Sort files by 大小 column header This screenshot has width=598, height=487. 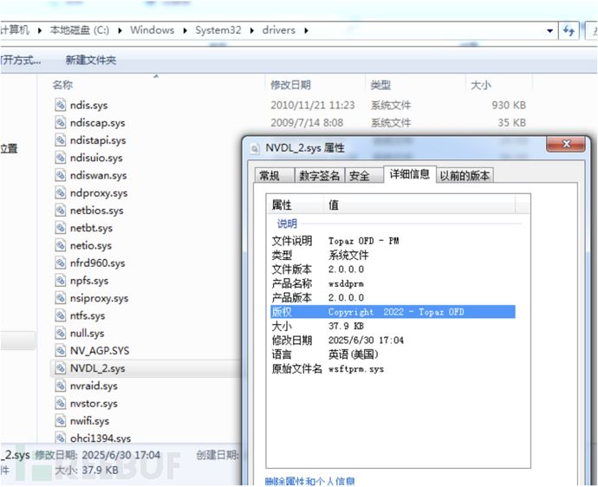coord(499,85)
